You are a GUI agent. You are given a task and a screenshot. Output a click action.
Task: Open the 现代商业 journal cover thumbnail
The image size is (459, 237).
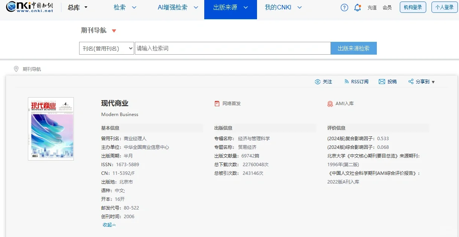(x=51, y=129)
